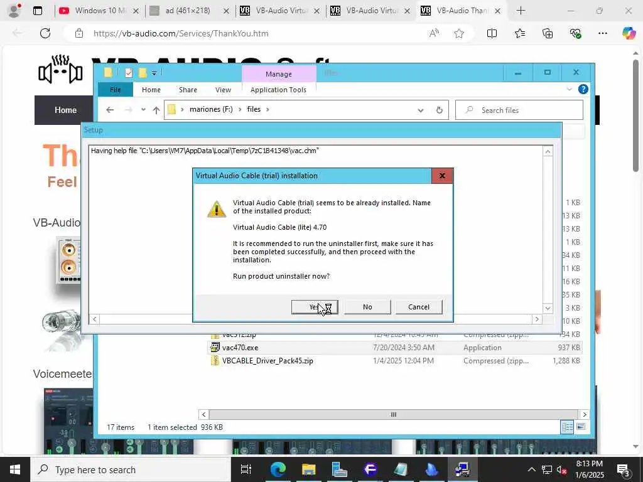Show hidden system tray icons
Screen dimensions: 643x482
point(531,469)
